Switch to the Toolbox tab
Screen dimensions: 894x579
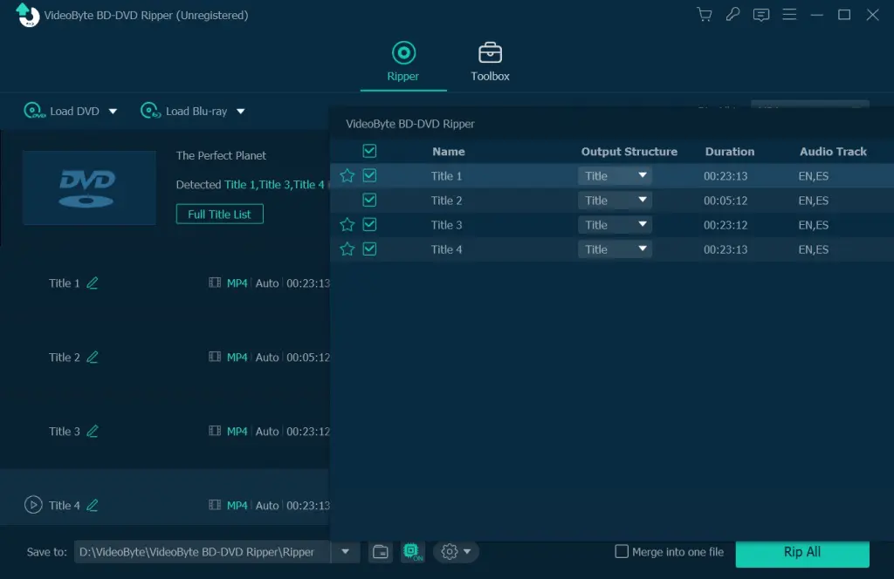click(x=490, y=61)
